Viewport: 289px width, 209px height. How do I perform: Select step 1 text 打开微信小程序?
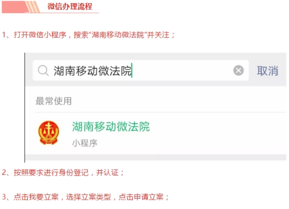point(40,35)
